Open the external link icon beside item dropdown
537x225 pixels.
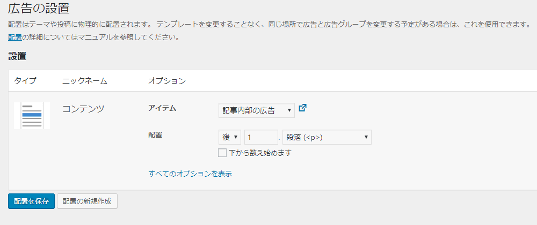(x=303, y=108)
